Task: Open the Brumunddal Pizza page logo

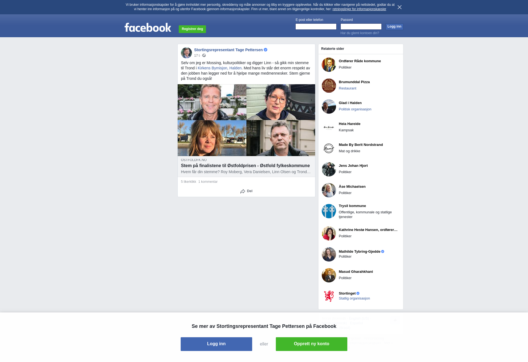Action: (x=329, y=86)
